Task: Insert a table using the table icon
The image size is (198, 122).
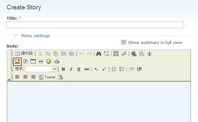Action: [x=33, y=61]
